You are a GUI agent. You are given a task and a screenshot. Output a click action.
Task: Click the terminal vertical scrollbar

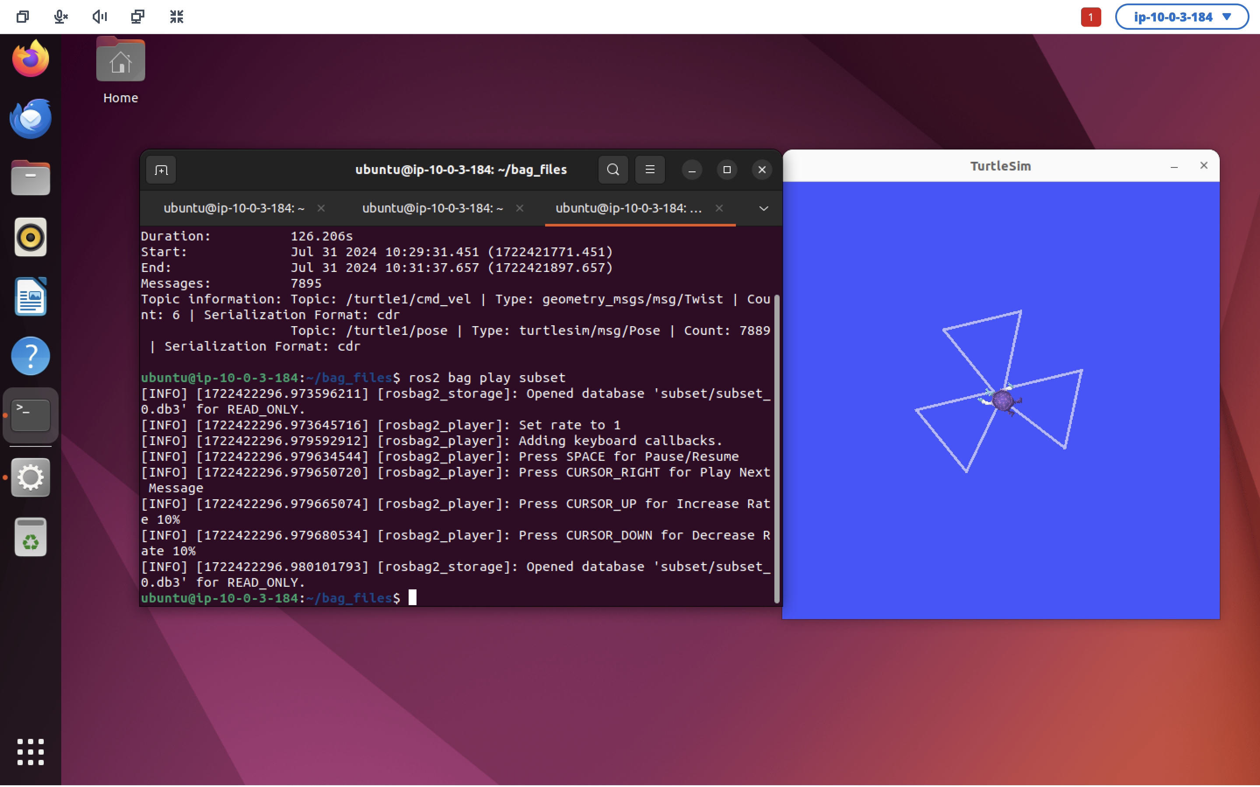(x=776, y=448)
